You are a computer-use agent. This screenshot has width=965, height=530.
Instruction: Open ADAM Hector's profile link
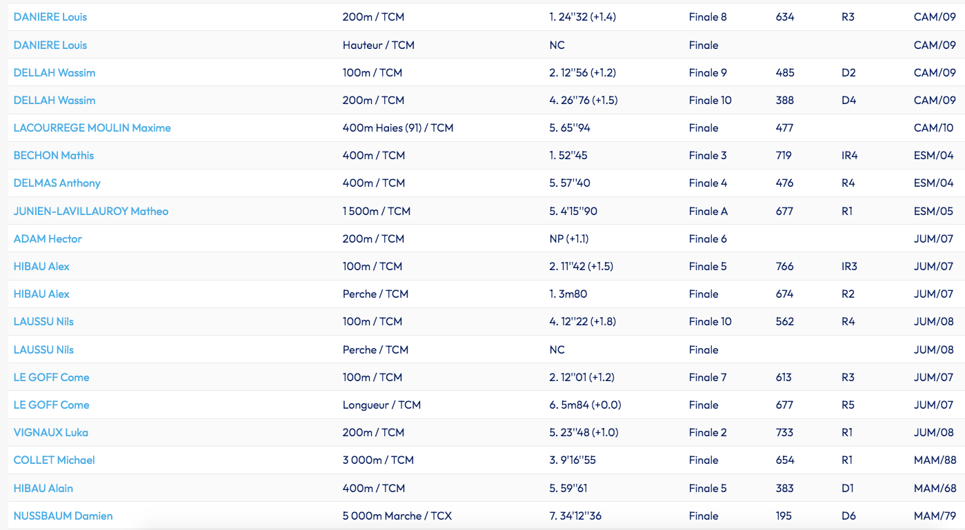coord(48,238)
